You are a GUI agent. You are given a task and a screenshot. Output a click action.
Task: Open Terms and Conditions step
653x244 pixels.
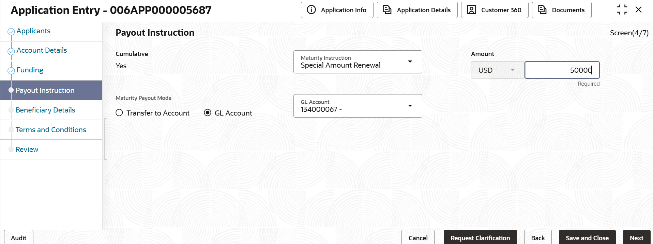click(51, 130)
